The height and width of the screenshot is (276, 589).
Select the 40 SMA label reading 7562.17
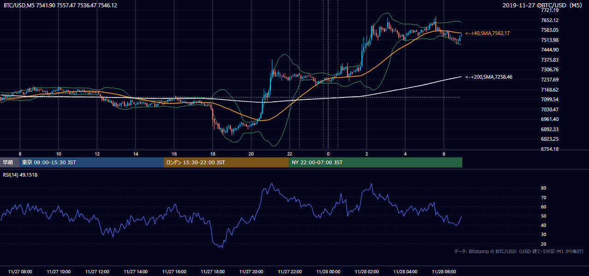tap(488, 34)
